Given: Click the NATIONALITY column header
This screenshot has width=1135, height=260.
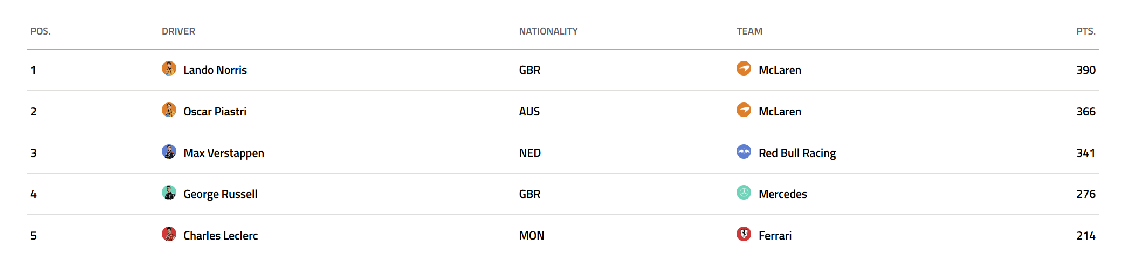Looking at the screenshot, I should (548, 31).
